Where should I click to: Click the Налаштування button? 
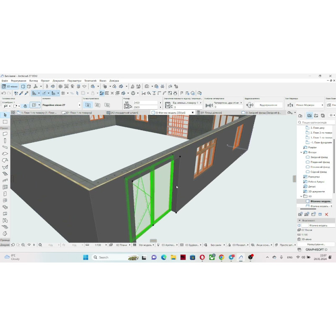[316, 244]
